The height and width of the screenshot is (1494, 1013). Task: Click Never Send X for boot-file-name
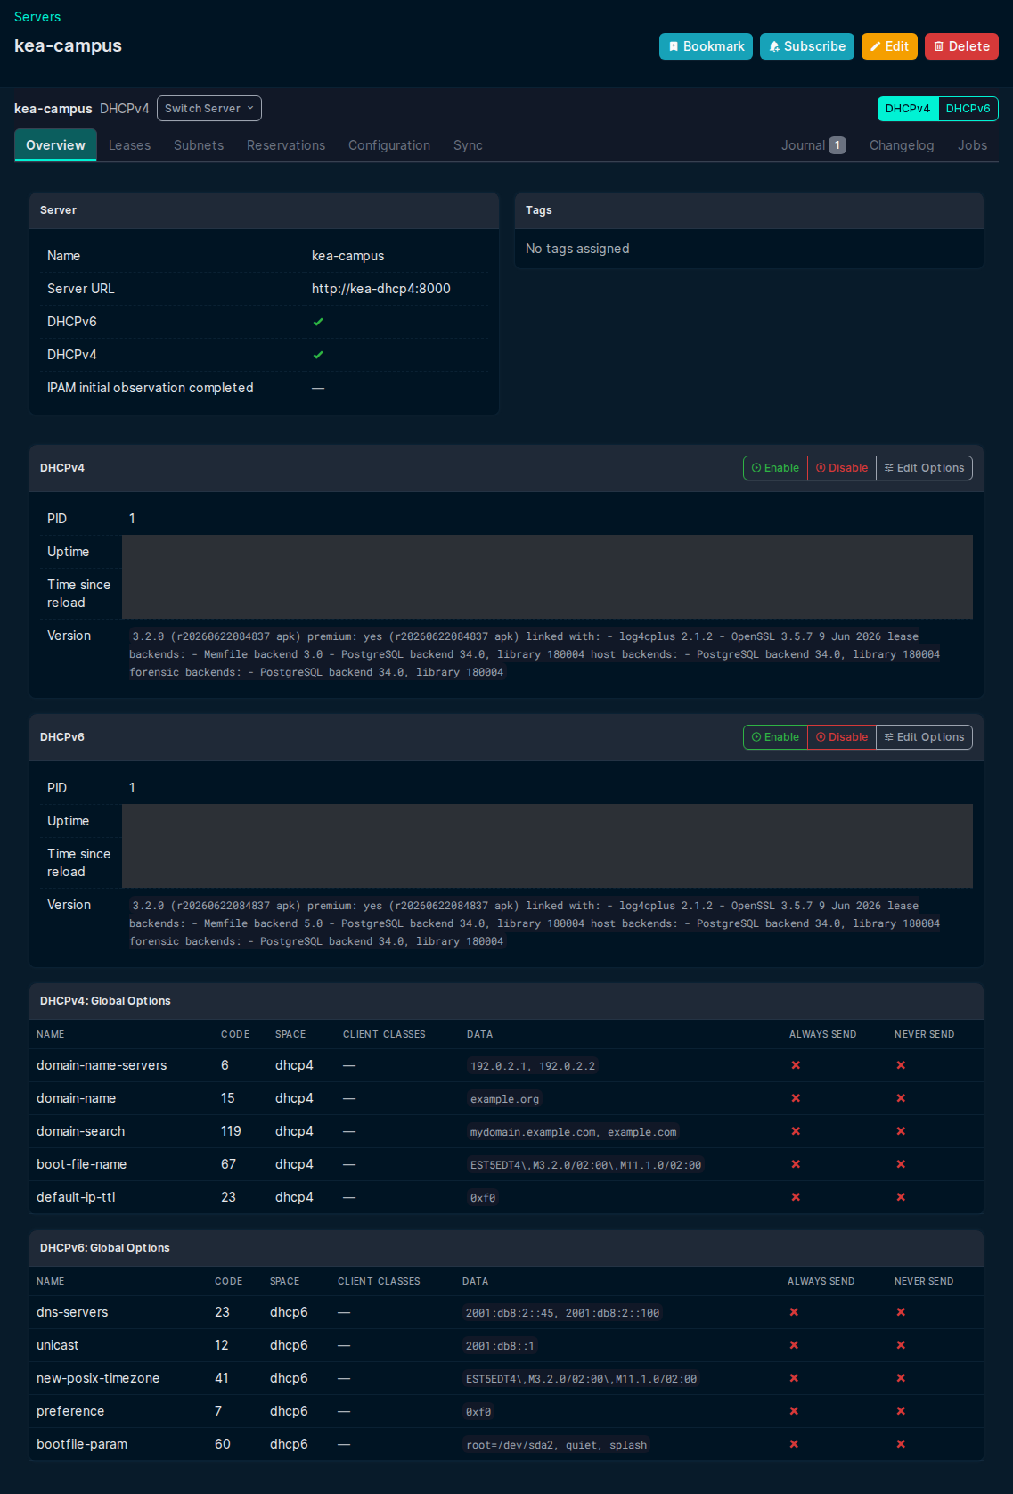tap(901, 1164)
